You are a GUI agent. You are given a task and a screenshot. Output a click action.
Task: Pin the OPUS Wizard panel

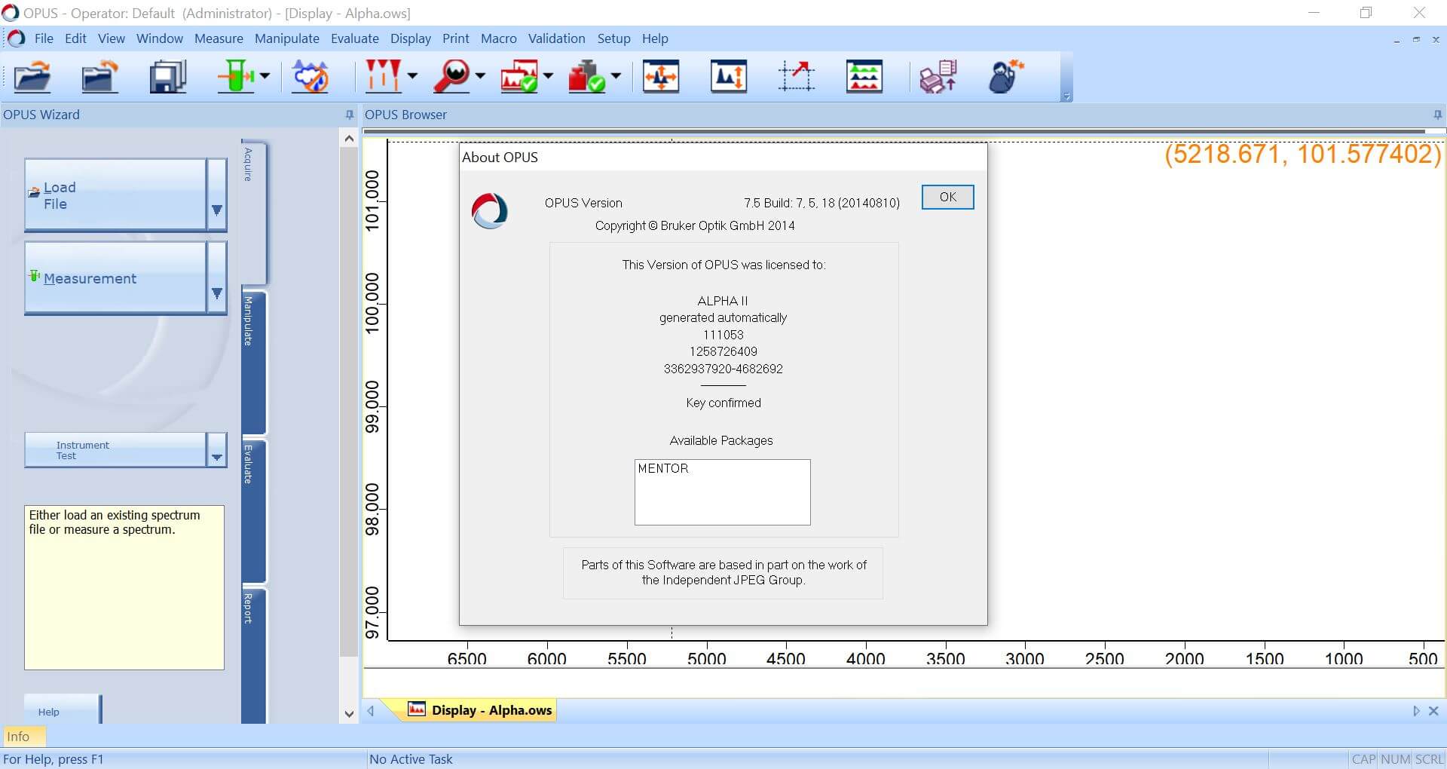click(349, 115)
